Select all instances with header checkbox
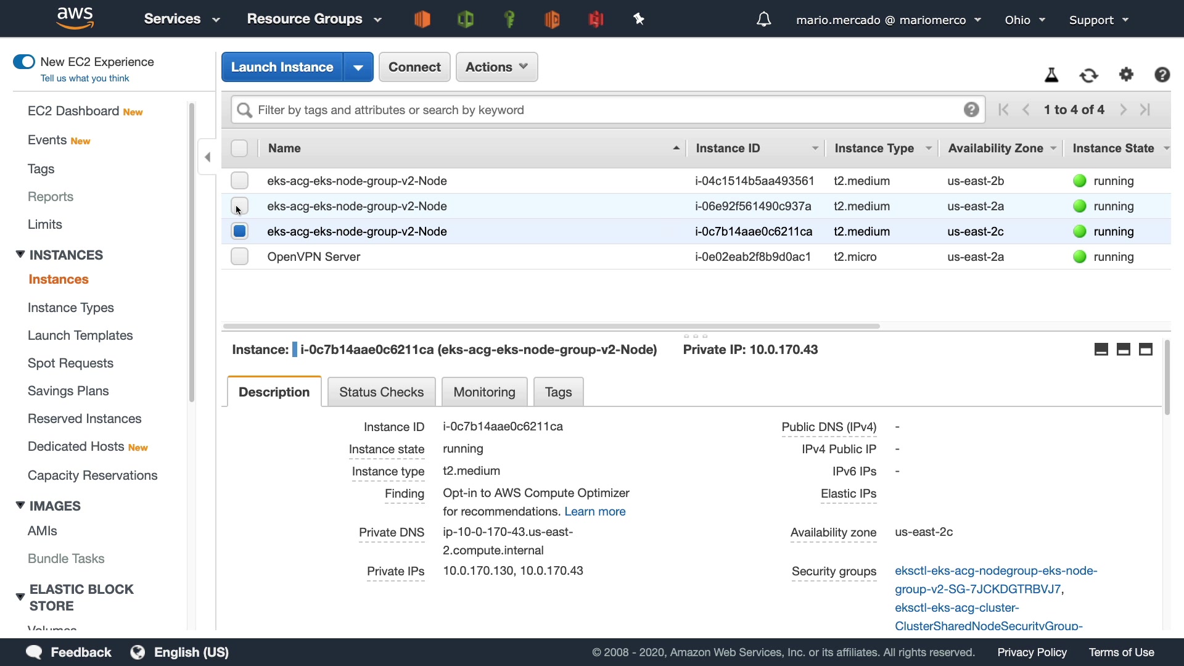This screenshot has height=666, width=1184. (x=239, y=148)
